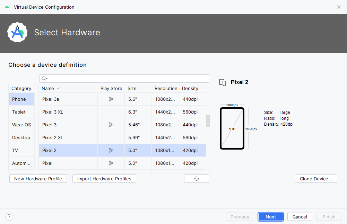Click Play Store icon in Pixel row
Viewport: 347px width, 224px height.
111,163
